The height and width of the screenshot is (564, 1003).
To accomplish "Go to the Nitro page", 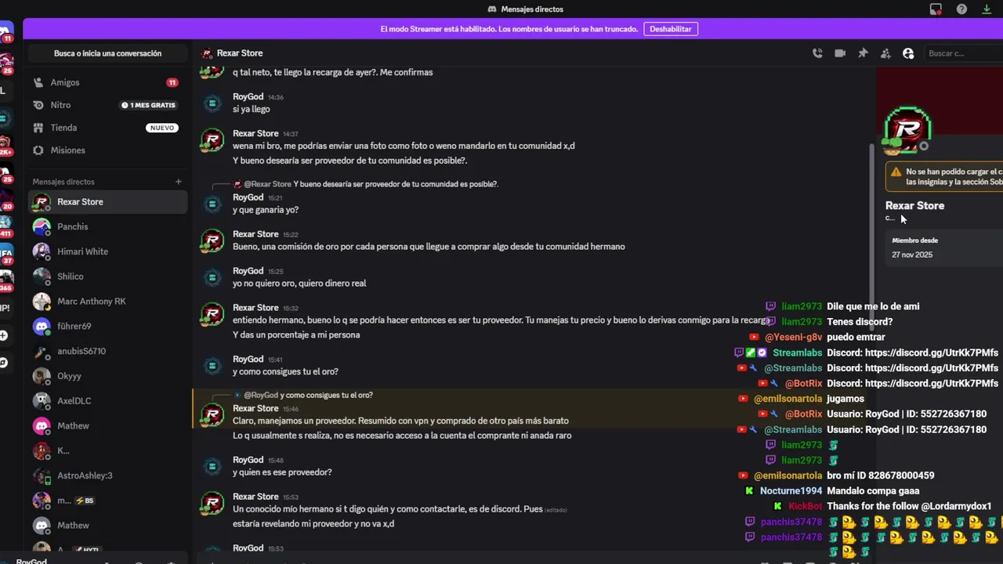I will 60,105.
